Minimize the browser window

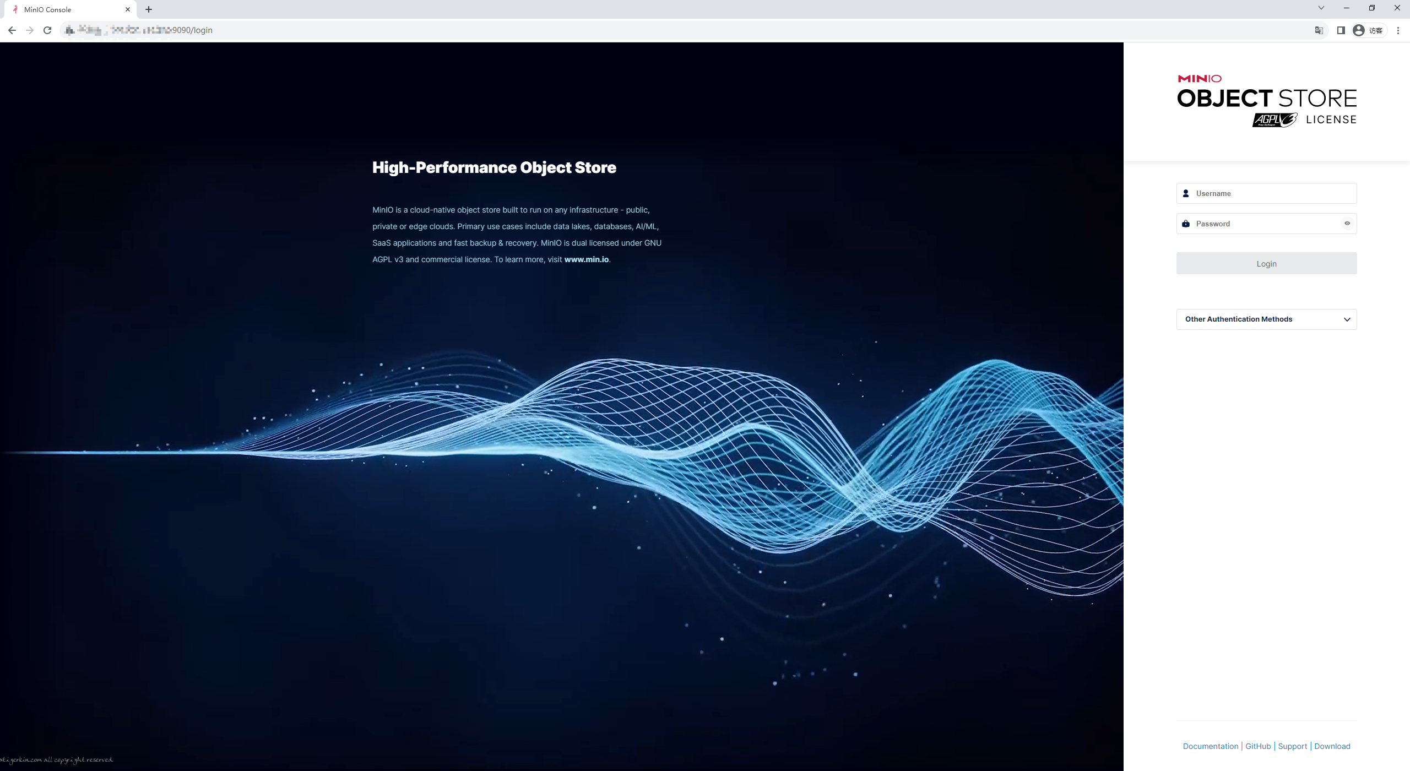(x=1347, y=8)
